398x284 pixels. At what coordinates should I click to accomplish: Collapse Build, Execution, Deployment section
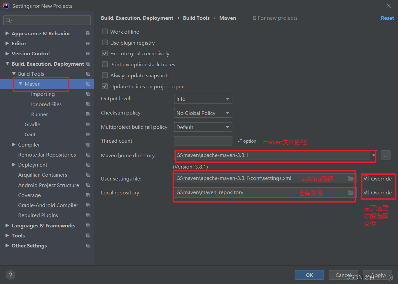point(7,64)
